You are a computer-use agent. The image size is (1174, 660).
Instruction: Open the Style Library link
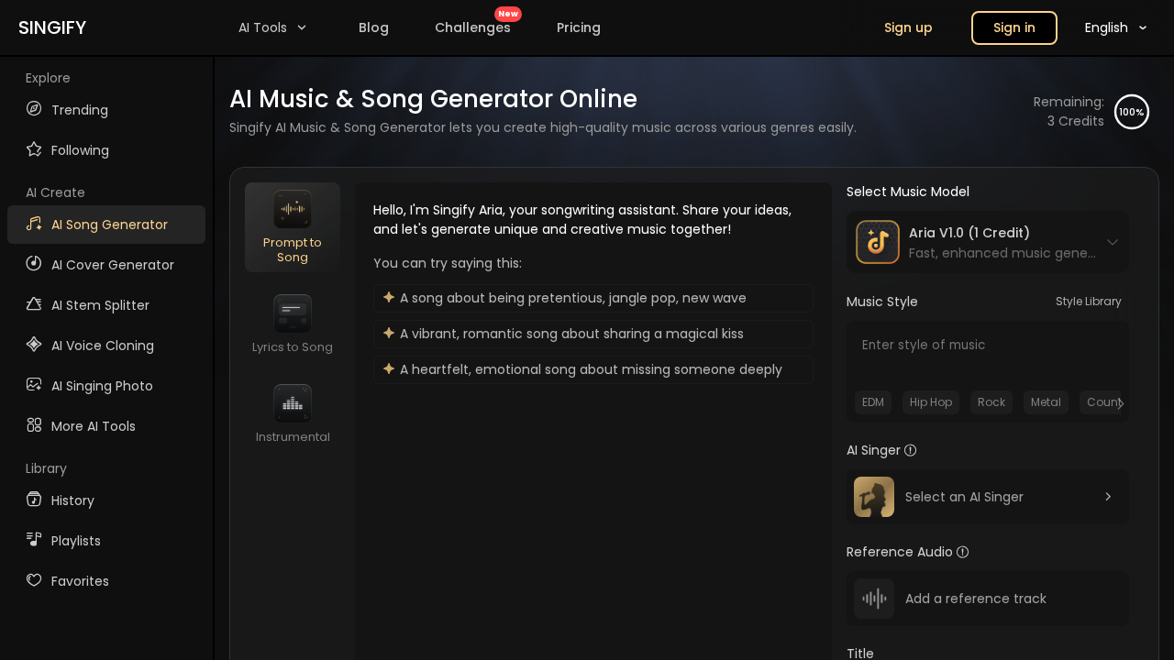(x=1088, y=301)
